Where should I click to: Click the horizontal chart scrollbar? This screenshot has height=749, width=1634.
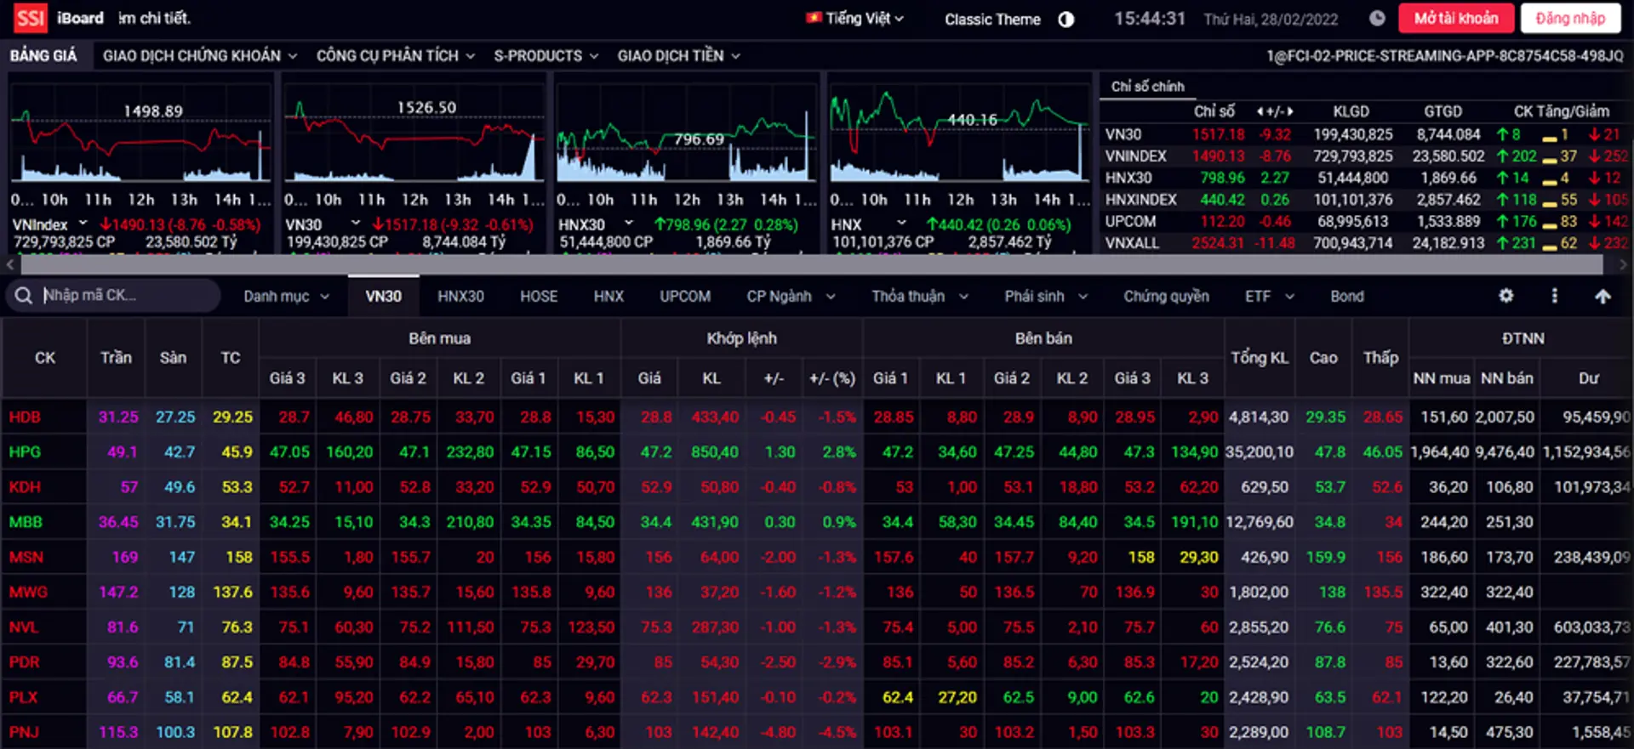[x=812, y=264]
